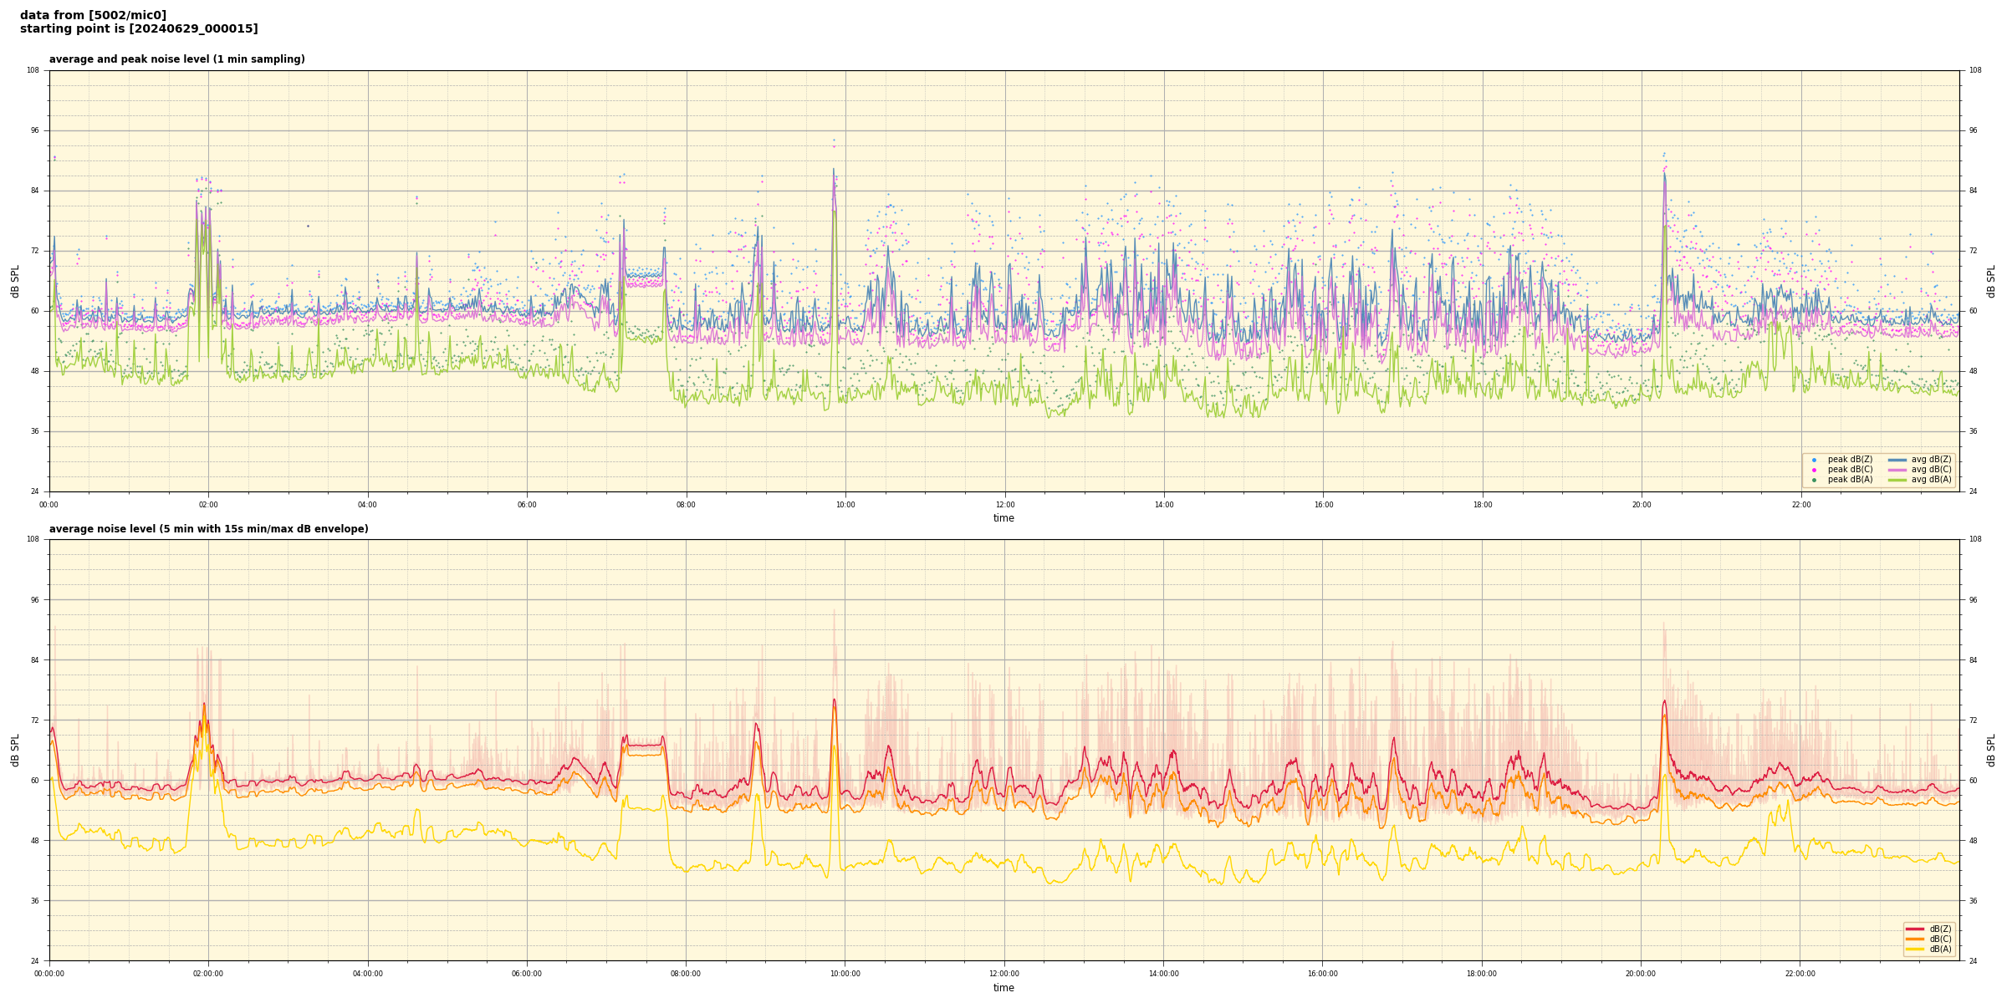2007x1003 pixels.
Task: Click the peak dB(C) magenta legend marker
Action: [1814, 470]
